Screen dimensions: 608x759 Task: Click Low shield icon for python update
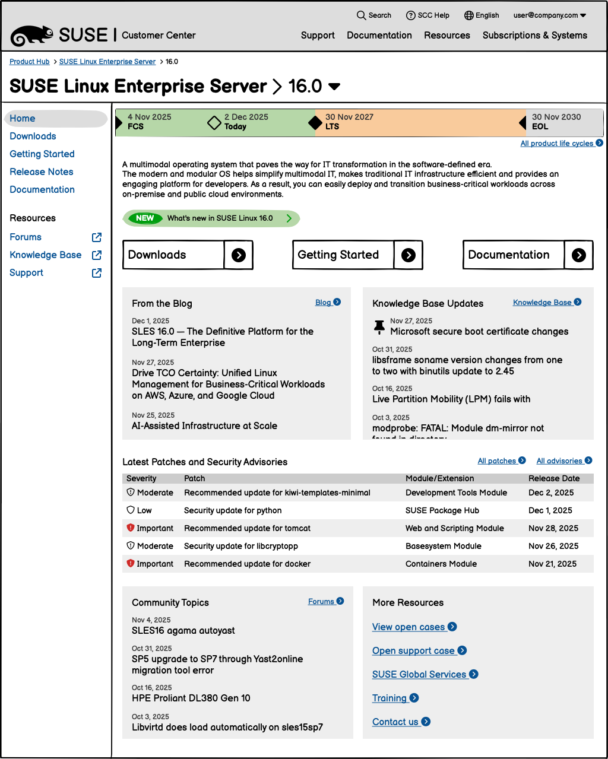[x=131, y=510]
